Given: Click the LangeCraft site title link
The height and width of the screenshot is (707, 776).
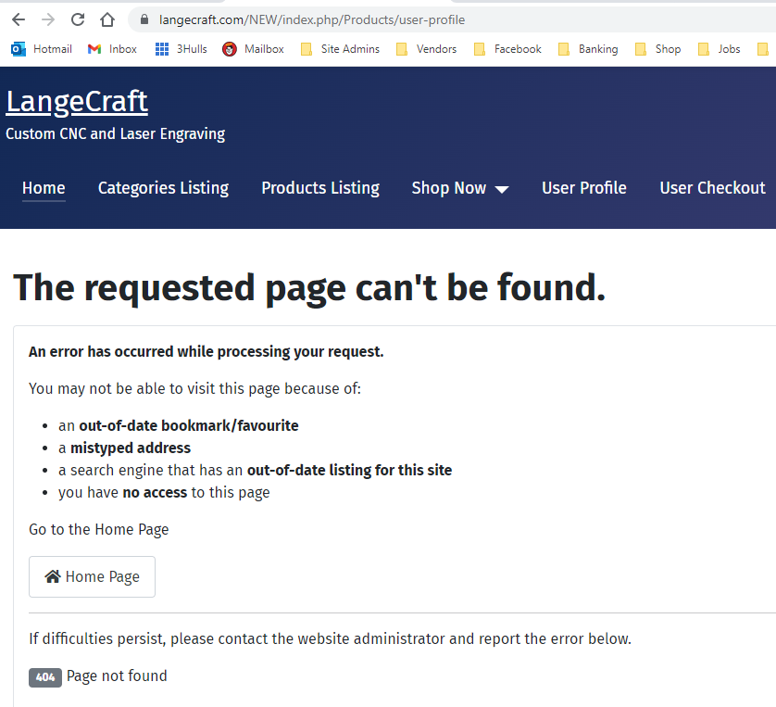Looking at the screenshot, I should point(77,102).
